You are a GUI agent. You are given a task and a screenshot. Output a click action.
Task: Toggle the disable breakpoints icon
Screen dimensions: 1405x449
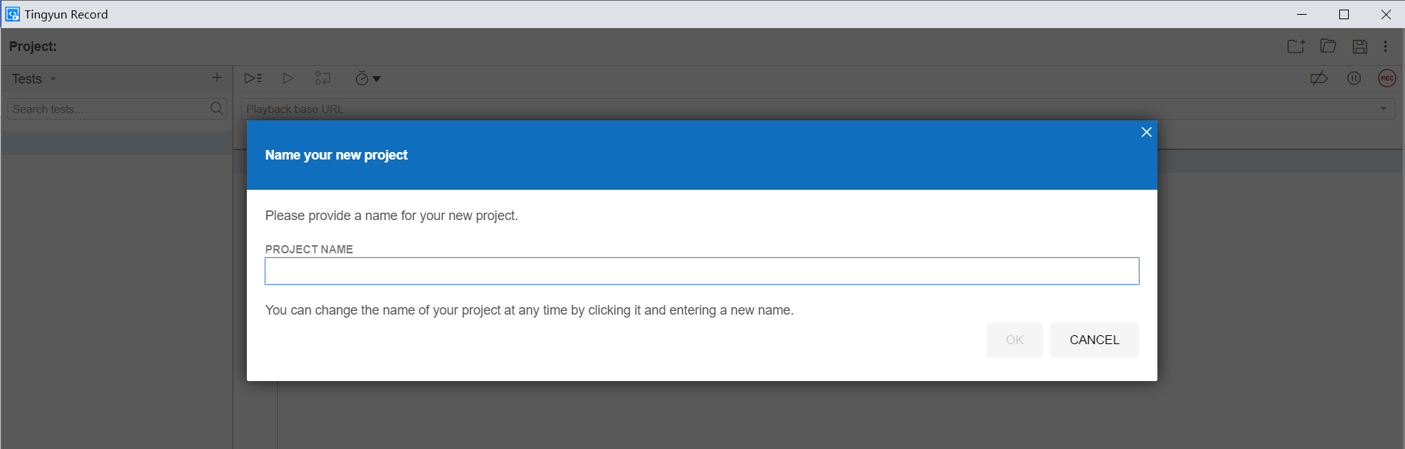[x=1319, y=78]
